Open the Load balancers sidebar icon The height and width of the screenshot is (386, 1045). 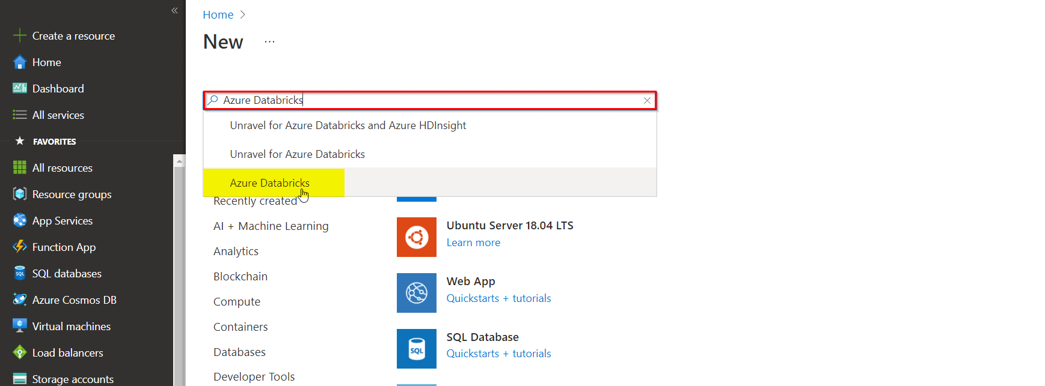coord(20,353)
